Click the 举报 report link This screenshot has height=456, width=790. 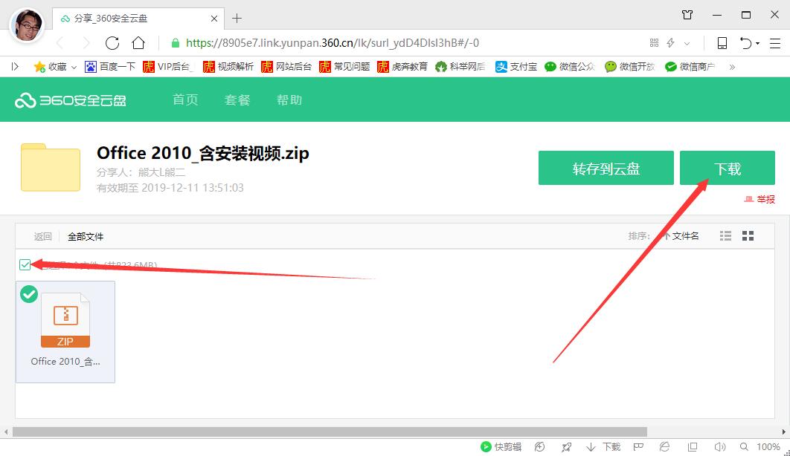click(760, 199)
